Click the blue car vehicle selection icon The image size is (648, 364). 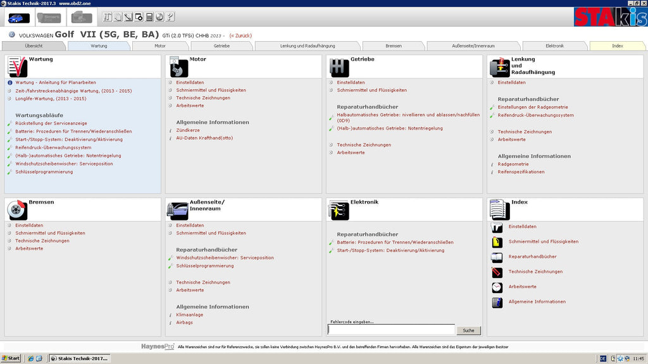(x=18, y=18)
